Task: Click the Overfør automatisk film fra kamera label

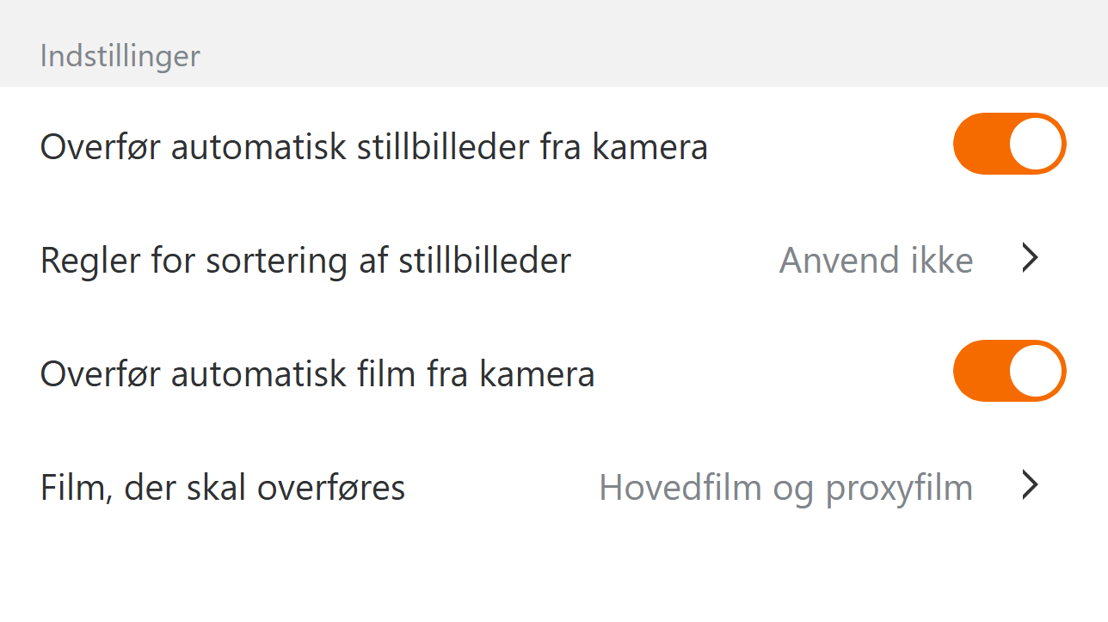Action: click(x=317, y=374)
